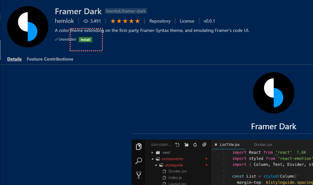The image size is (313, 185).
Task: Click the Framer Dark extension logo in header
Action: point(27,27)
